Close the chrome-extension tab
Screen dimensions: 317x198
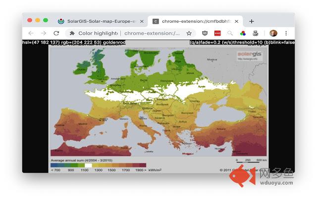coord(237,21)
